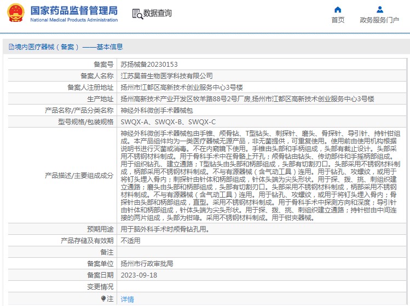This screenshot has height=306, width=410.
Task: Click the 备案日期 label
Action: point(100,275)
